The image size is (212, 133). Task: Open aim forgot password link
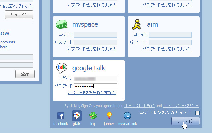point(167,49)
